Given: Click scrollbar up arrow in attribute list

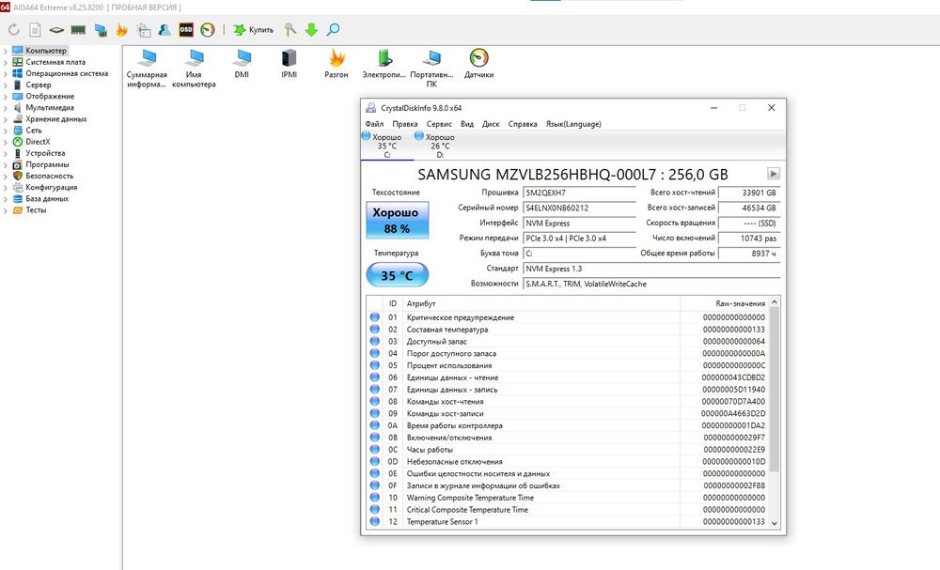Looking at the screenshot, I should (x=774, y=302).
